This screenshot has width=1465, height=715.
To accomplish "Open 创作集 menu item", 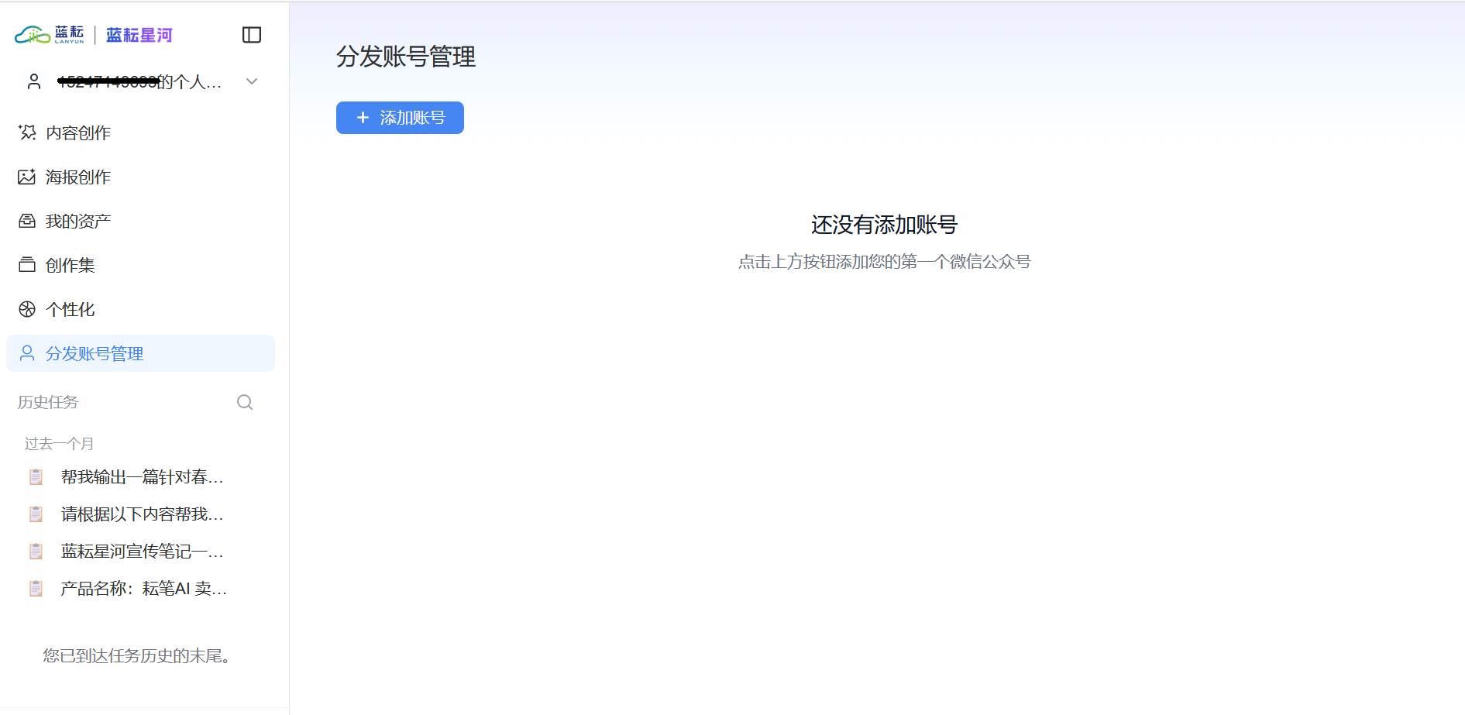I will click(140, 265).
